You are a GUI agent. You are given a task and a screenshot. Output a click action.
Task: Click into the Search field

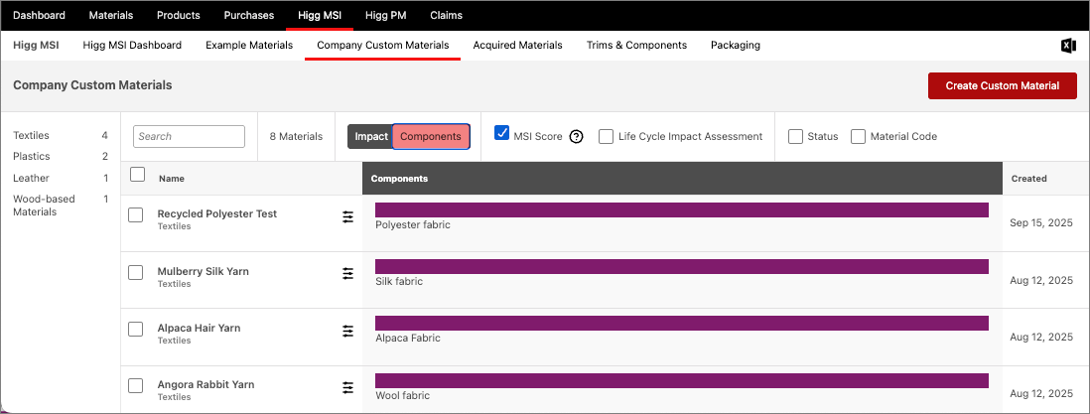pyautogui.click(x=189, y=136)
